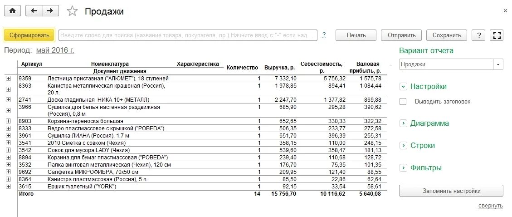The height and width of the screenshot is (217, 512).
Task: Toggle full screen mode icon
Action: 497,35
